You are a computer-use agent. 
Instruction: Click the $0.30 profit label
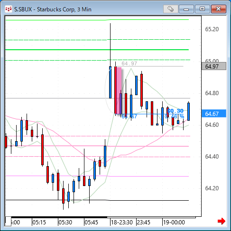coord(175,111)
